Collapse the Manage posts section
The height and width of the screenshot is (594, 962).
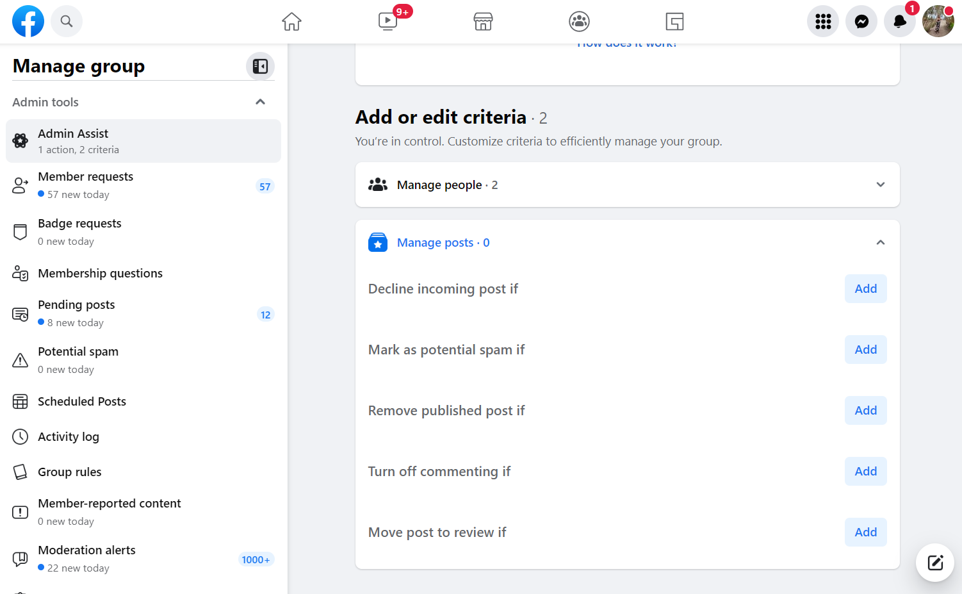click(x=880, y=242)
